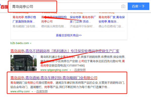Expand the dropdown arrow next to www.xfrhy.com
The width and height of the screenshot is (151, 97).
coord(32,92)
